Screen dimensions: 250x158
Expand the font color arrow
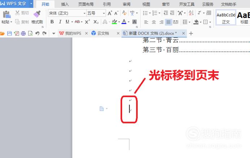pos(129,22)
